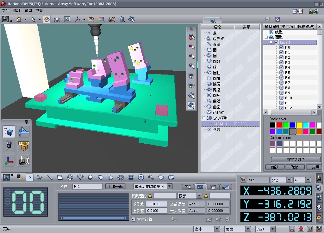
Task: Activate the rotate view tool
Action: coord(47,19)
